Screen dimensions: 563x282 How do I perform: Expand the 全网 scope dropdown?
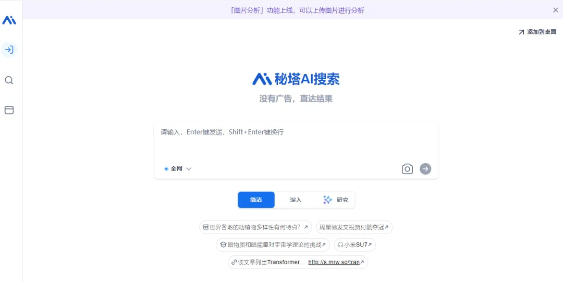(x=178, y=168)
